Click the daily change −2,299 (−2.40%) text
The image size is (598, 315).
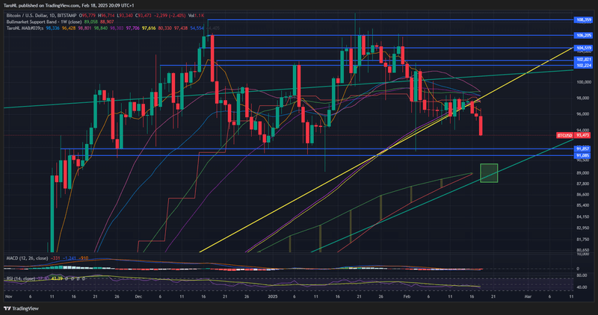[170, 16]
